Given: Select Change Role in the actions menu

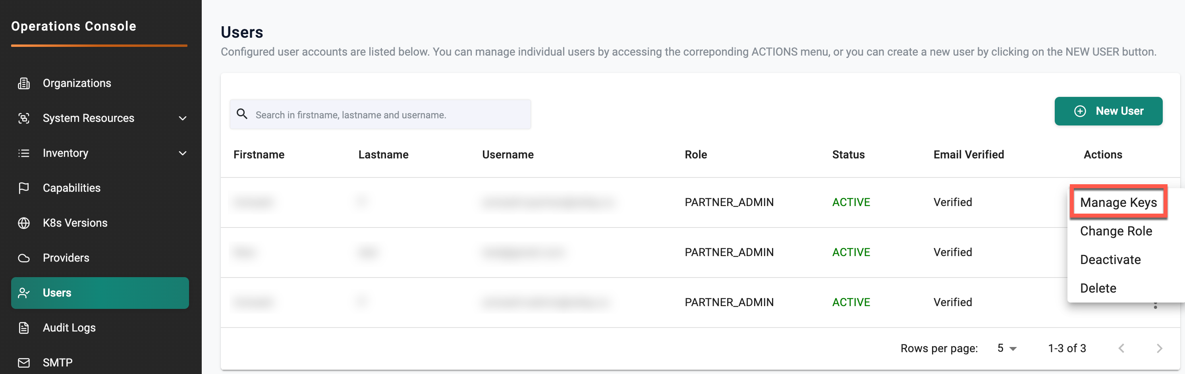Looking at the screenshot, I should click(x=1116, y=231).
